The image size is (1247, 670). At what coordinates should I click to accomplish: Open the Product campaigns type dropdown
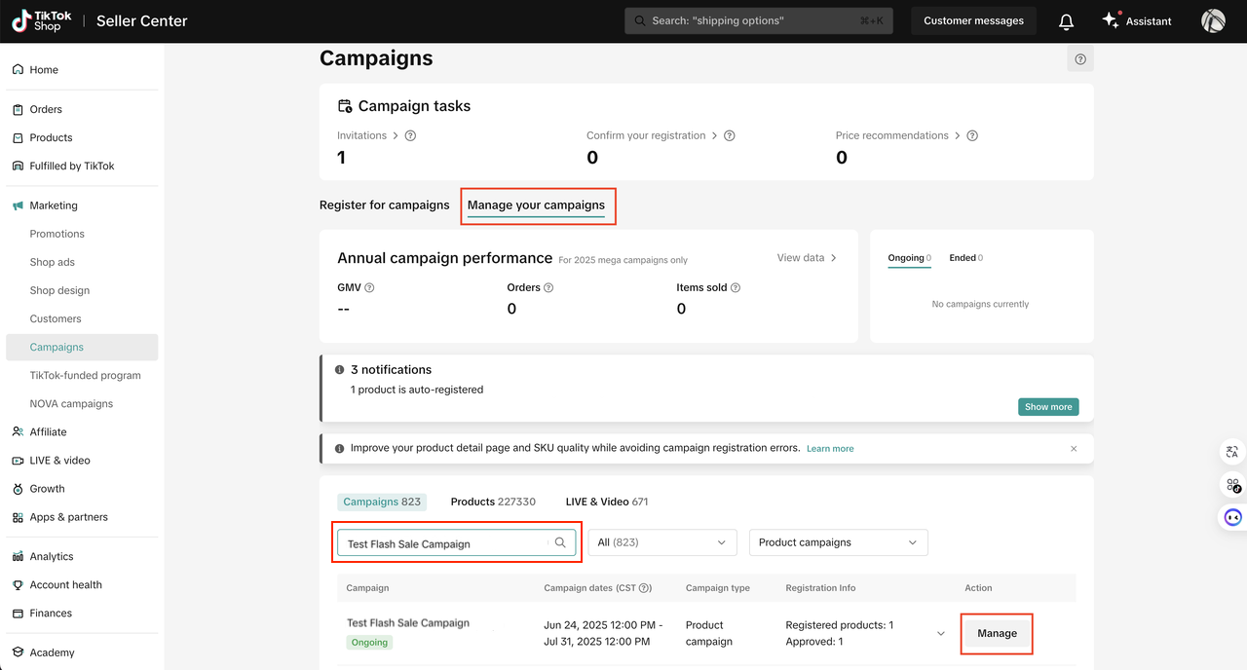(838, 542)
